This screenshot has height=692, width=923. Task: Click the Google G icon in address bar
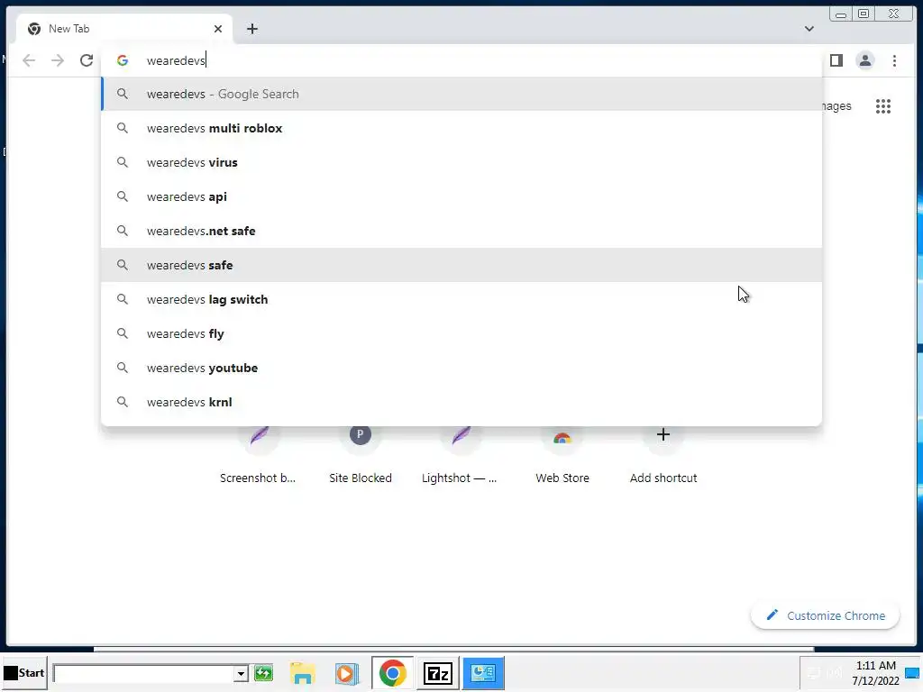point(123,60)
